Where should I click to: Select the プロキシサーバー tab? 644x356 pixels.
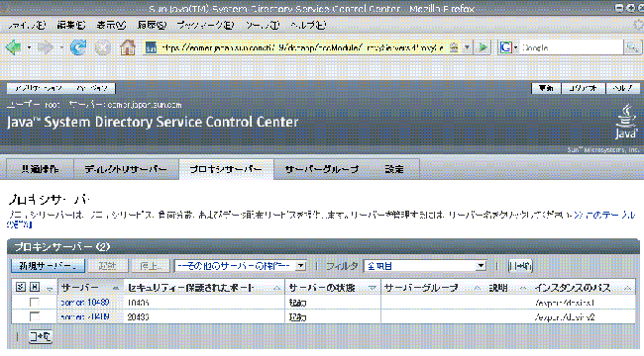coord(226,169)
